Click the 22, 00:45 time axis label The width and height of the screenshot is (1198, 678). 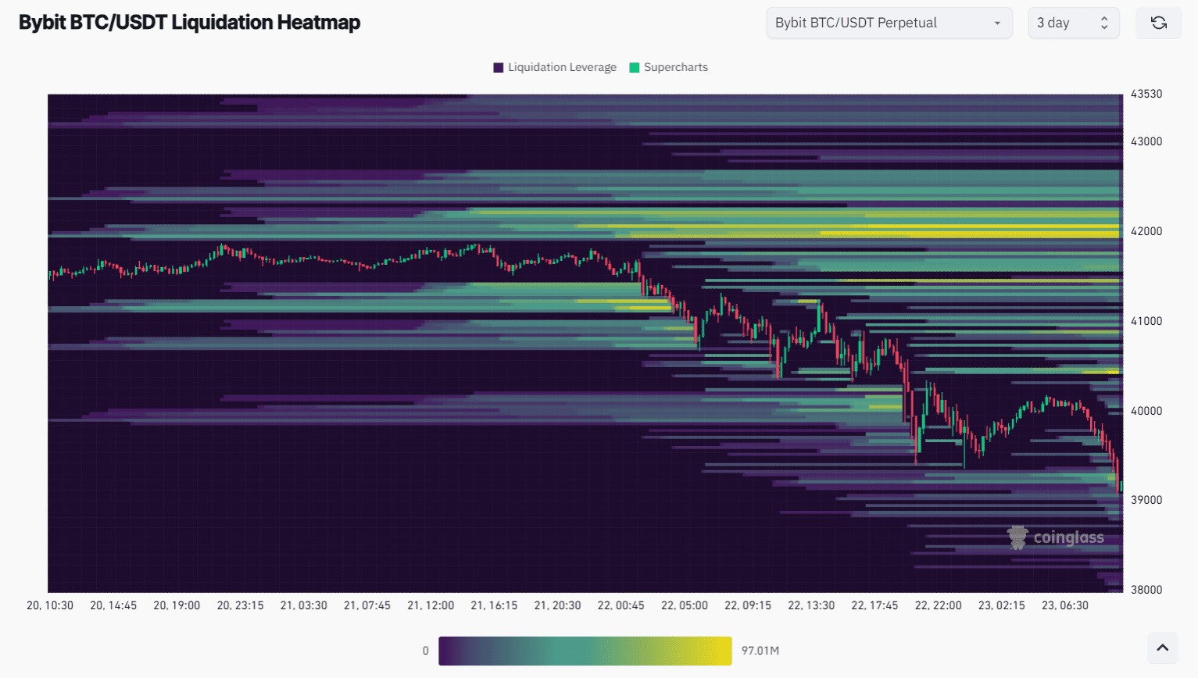[621, 605]
